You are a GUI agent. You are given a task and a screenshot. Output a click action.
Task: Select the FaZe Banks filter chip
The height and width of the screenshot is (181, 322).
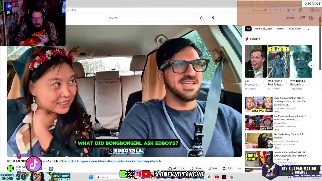pos(295,29)
